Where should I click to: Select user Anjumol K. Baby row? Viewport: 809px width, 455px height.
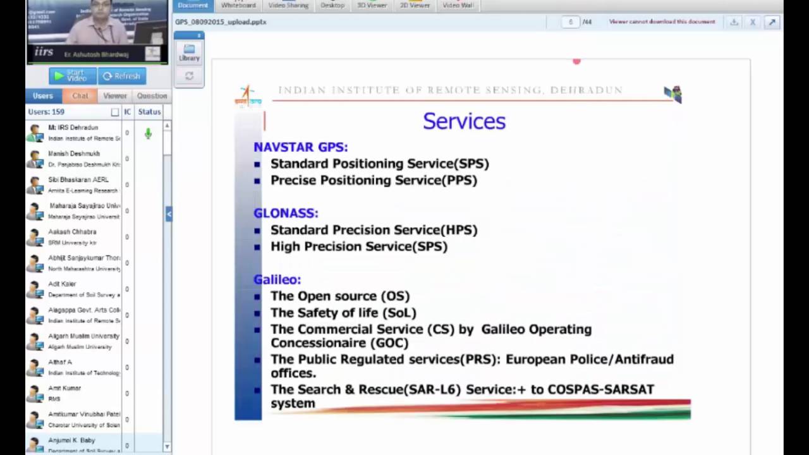click(94, 444)
